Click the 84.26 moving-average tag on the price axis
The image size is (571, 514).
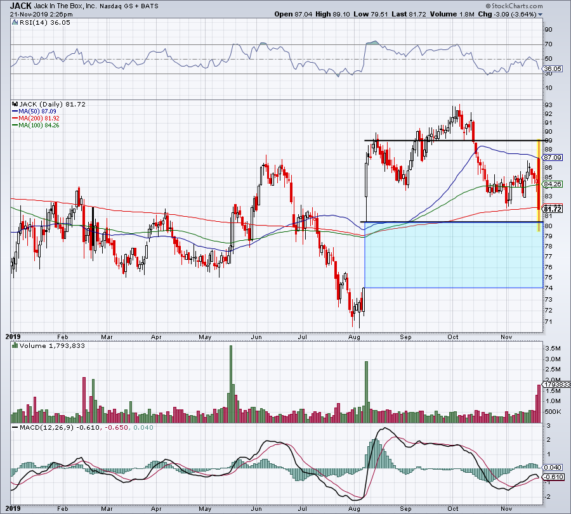(553, 184)
